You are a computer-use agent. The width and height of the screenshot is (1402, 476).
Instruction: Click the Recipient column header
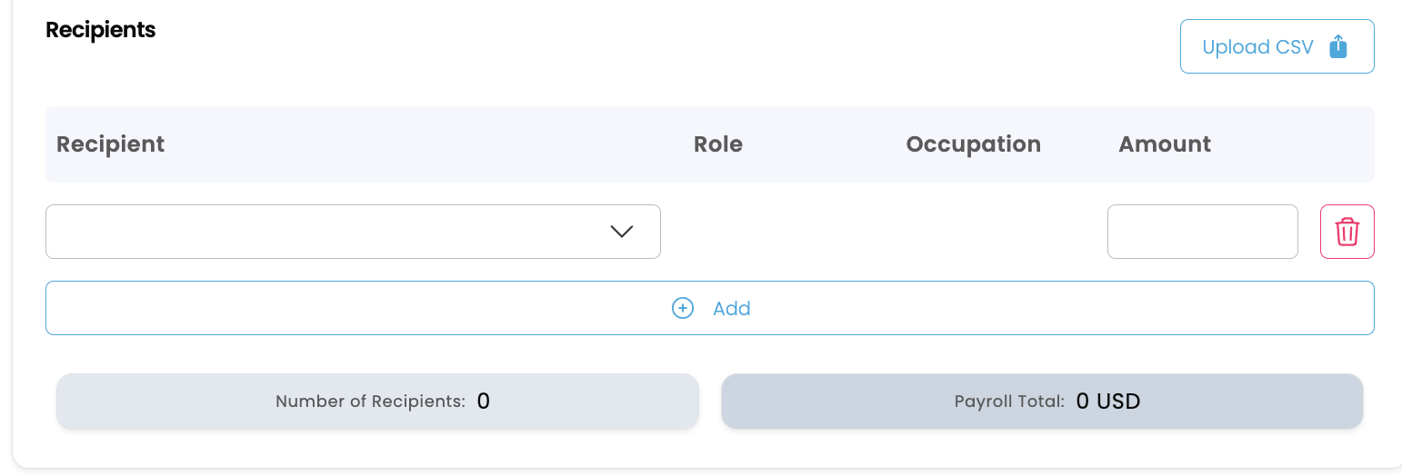110,144
